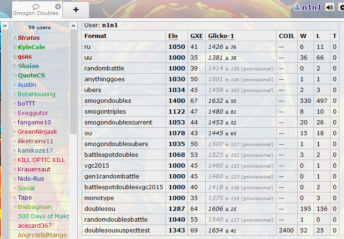Click the GXE column header

click(196, 36)
